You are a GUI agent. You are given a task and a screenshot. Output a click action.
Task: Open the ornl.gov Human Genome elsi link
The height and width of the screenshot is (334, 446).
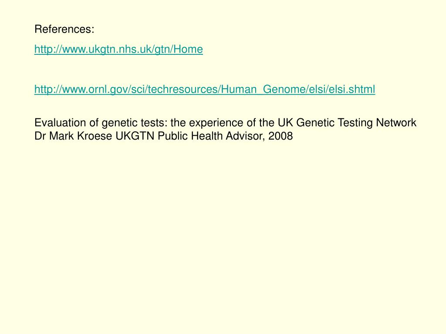[205, 89]
